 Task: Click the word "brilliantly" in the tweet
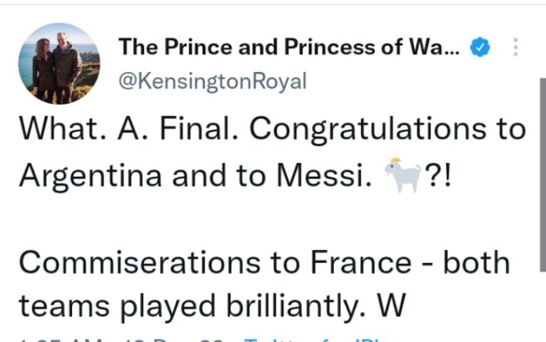pyautogui.click(x=300, y=306)
